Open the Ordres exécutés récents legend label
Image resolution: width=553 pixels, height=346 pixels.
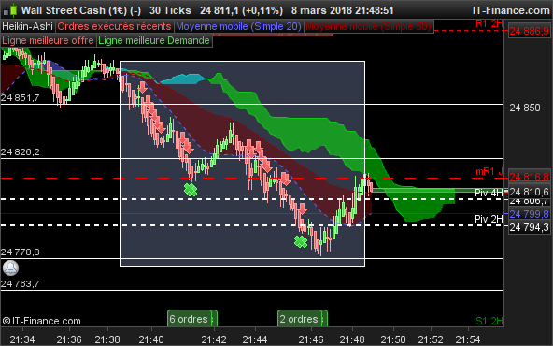click(x=114, y=26)
